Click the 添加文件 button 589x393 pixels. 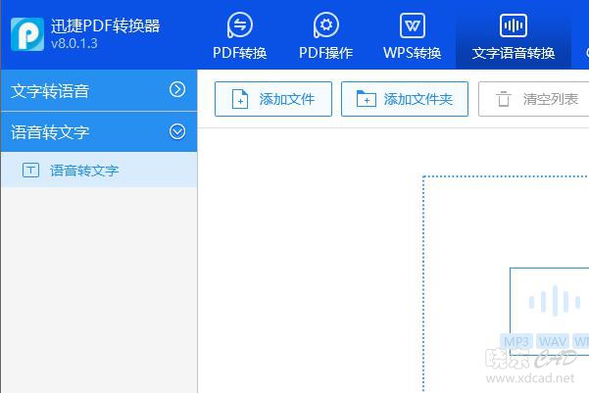273,99
